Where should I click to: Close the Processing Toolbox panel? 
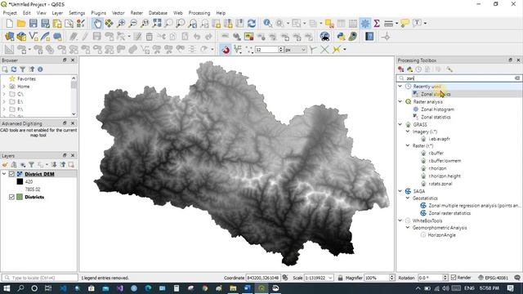(x=518, y=60)
